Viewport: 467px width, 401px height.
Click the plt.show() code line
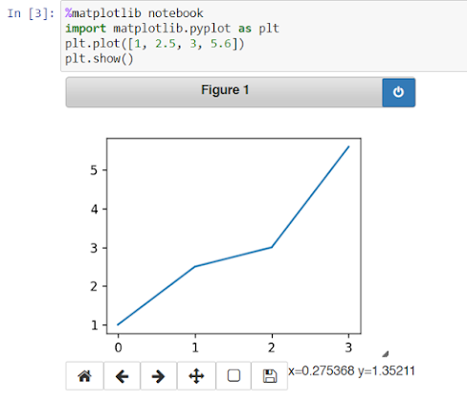(x=100, y=58)
